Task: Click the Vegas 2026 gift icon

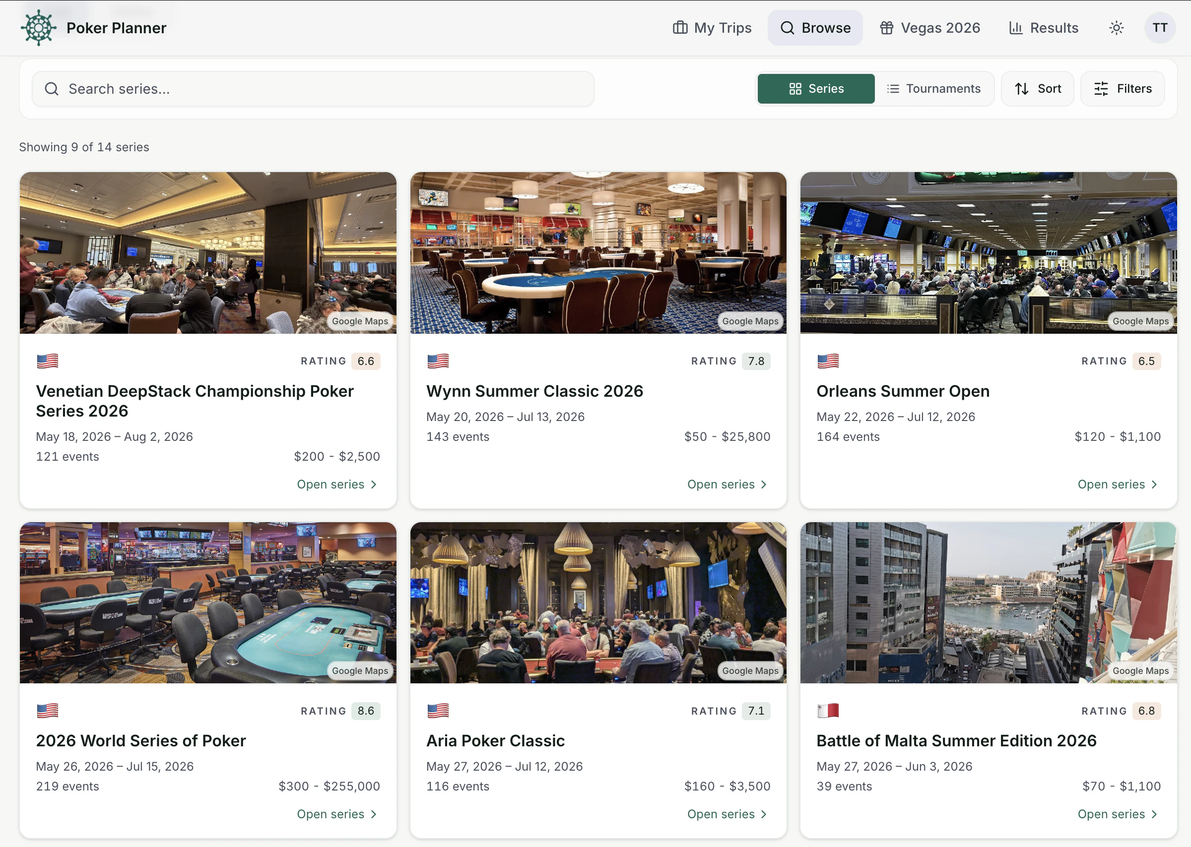Action: pos(887,28)
